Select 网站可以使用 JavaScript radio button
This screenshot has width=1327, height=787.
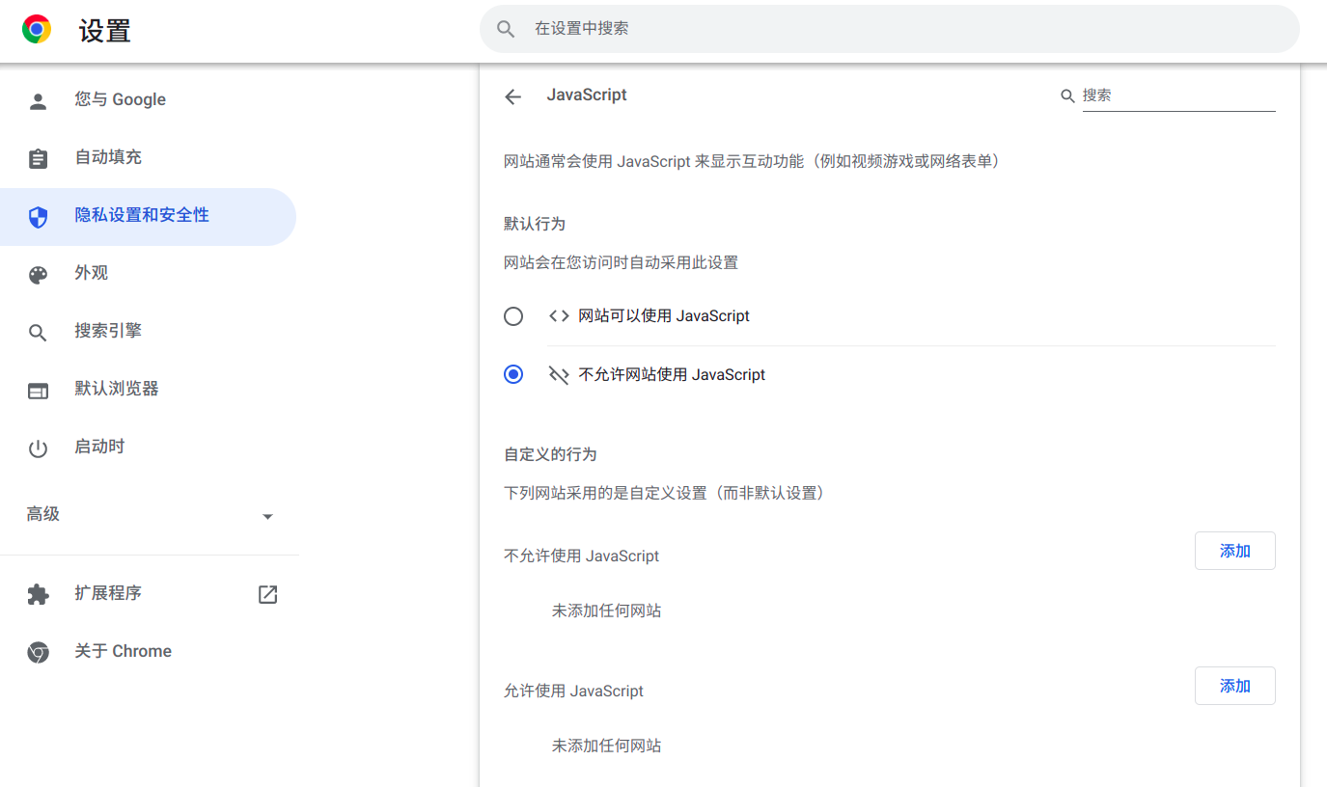coord(513,316)
